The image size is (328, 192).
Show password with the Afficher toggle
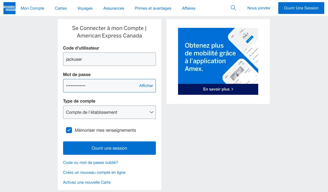[x=146, y=86]
